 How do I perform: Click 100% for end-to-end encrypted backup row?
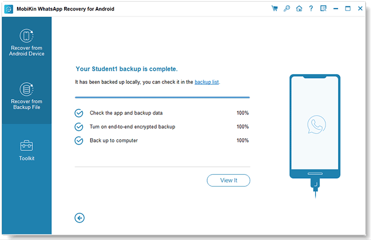pos(243,127)
